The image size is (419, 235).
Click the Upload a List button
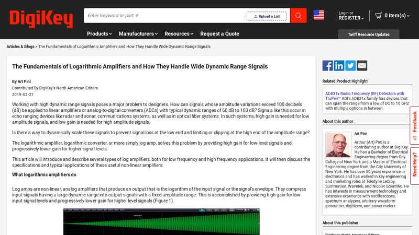tap(267, 16)
